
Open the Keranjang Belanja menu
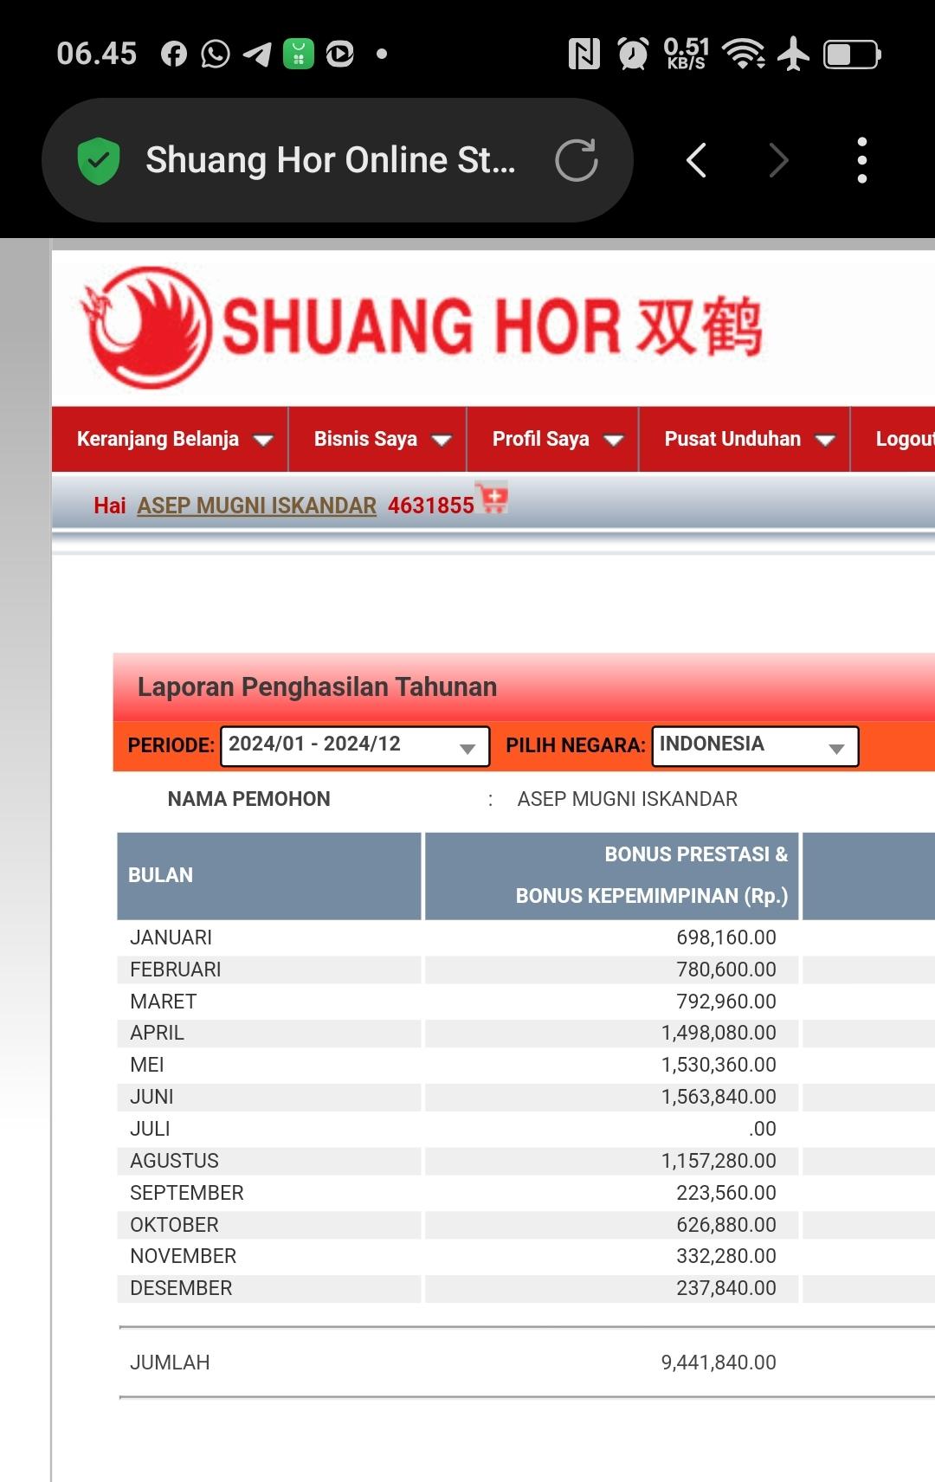click(171, 439)
